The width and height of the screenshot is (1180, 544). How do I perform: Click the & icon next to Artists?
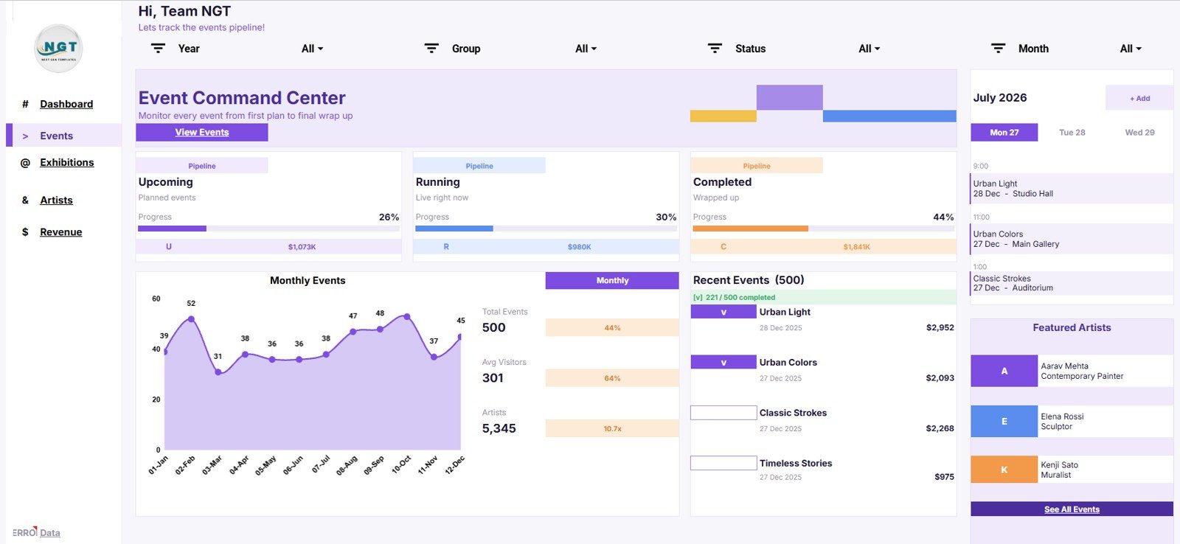click(25, 200)
